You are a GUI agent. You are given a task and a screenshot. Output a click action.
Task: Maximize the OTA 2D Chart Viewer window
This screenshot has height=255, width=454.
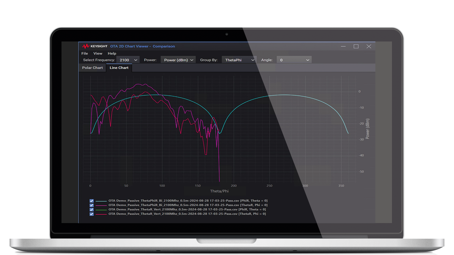point(356,46)
